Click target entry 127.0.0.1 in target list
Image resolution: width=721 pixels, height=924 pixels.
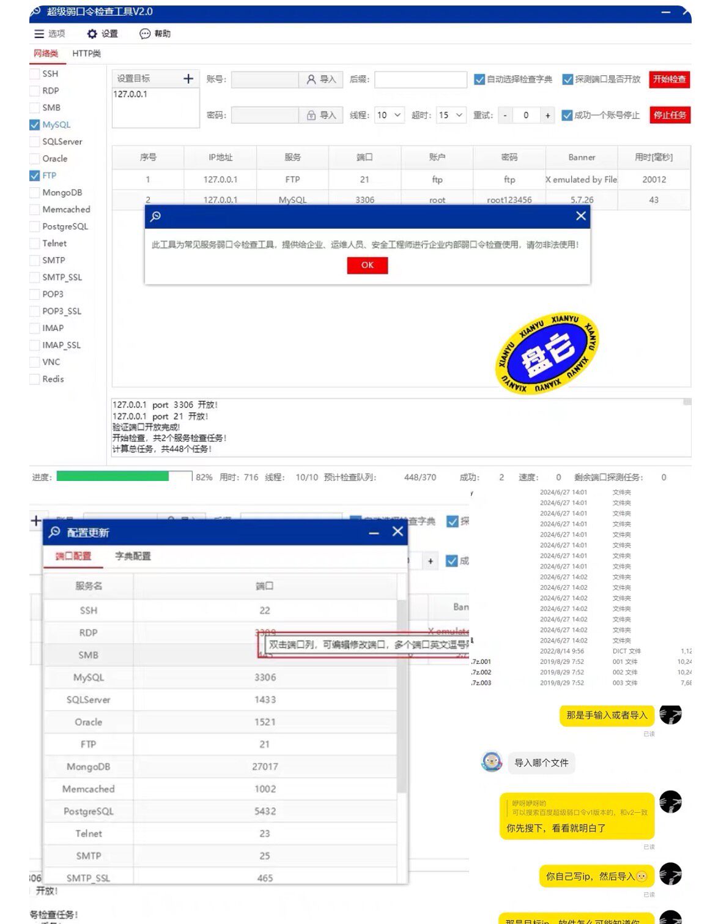pyautogui.click(x=130, y=94)
